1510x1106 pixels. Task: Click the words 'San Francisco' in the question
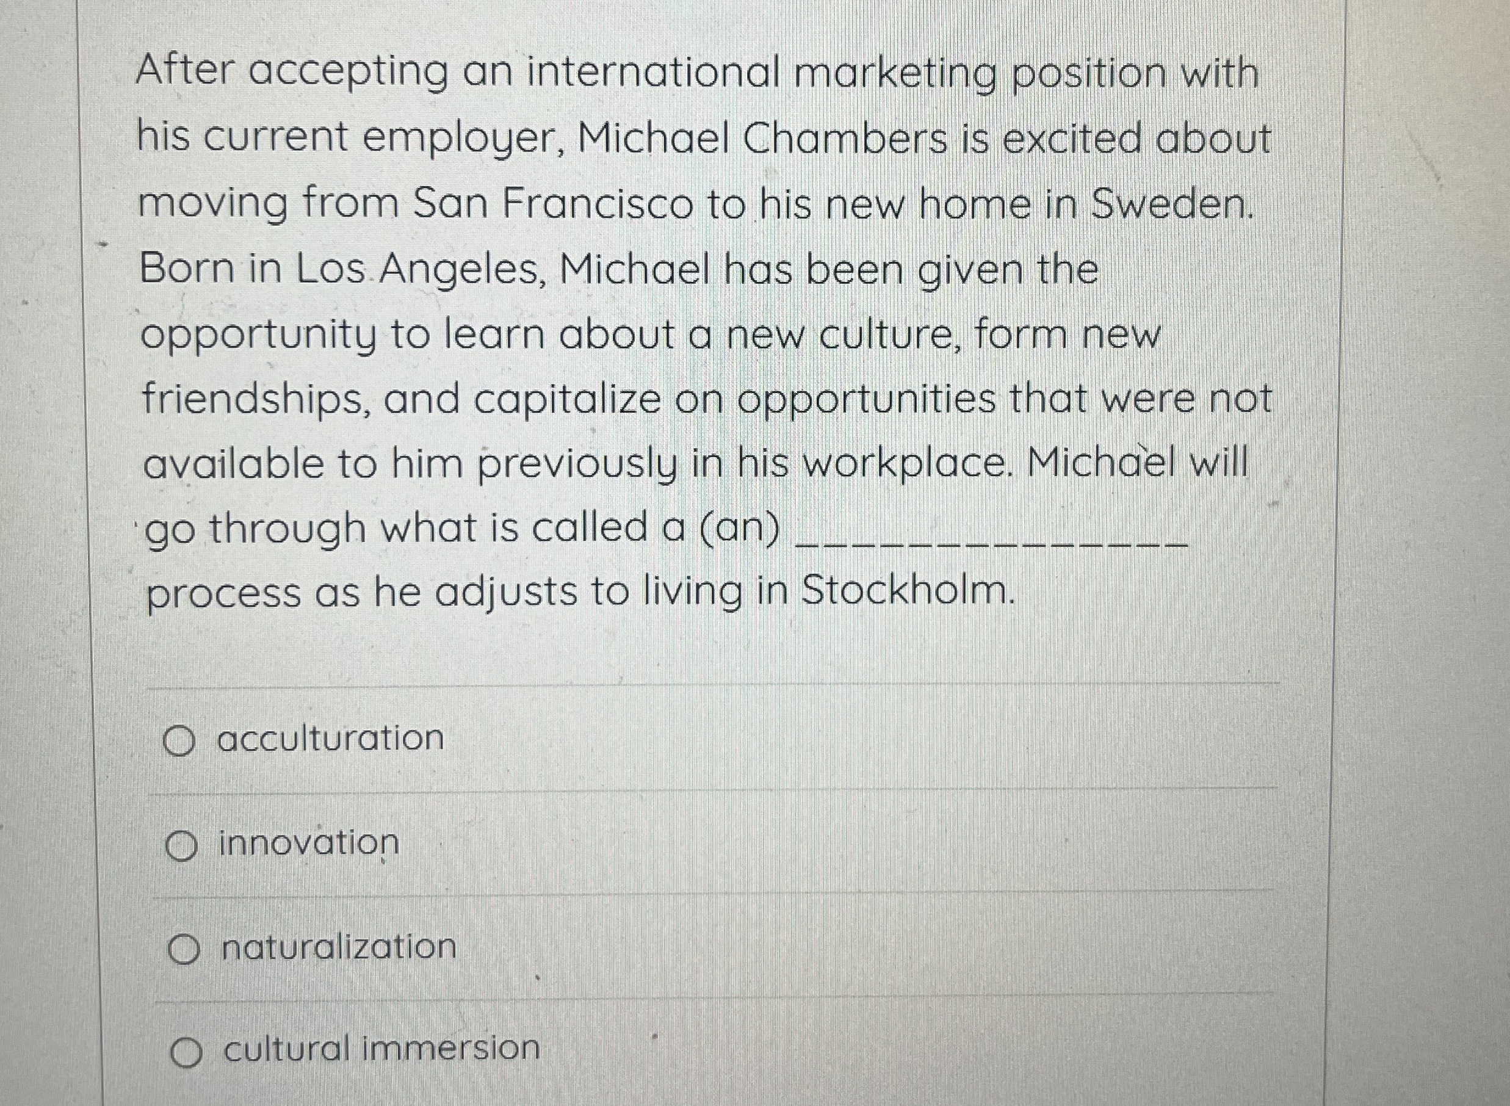552,203
